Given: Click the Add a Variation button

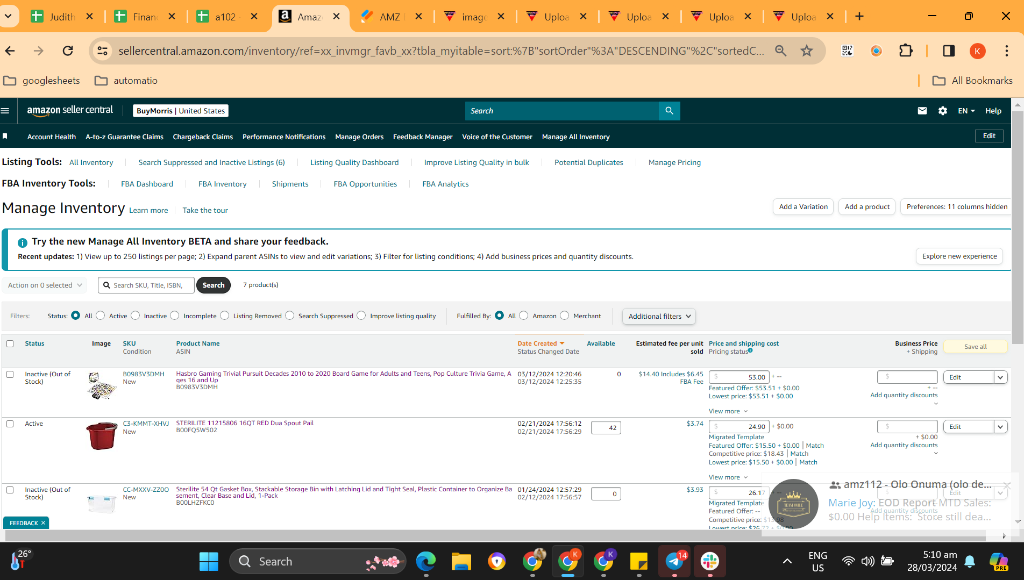Looking at the screenshot, I should coord(803,206).
